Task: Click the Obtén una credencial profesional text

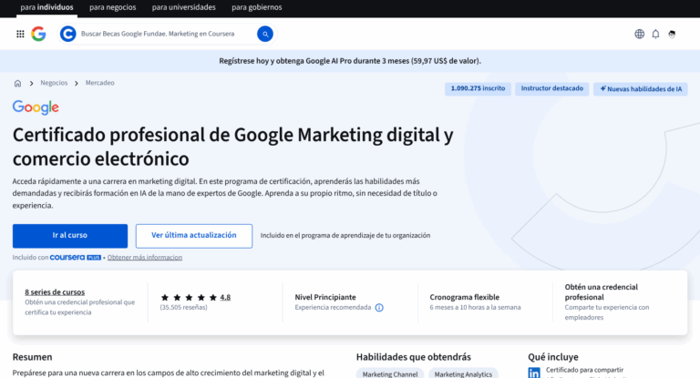Action: coord(601,292)
